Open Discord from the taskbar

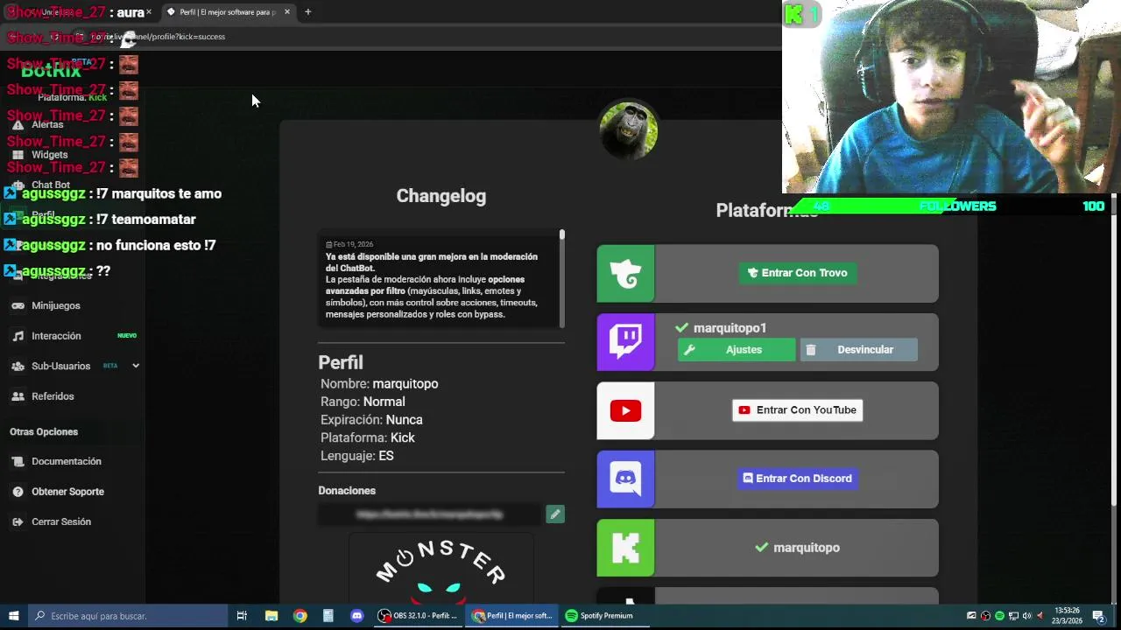pyautogui.click(x=356, y=616)
